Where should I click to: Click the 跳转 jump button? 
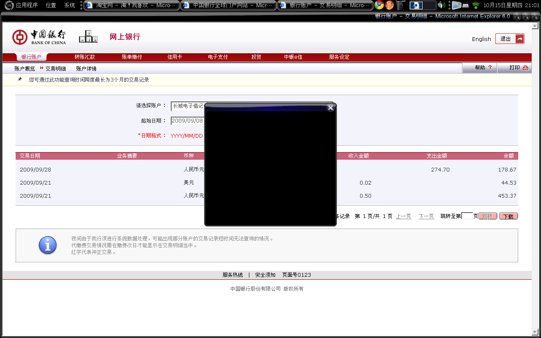click(x=487, y=216)
